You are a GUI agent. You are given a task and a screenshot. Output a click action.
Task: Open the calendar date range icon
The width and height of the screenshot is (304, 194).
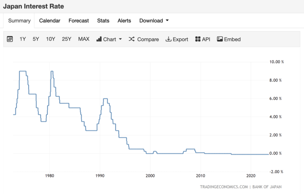pos(10,39)
